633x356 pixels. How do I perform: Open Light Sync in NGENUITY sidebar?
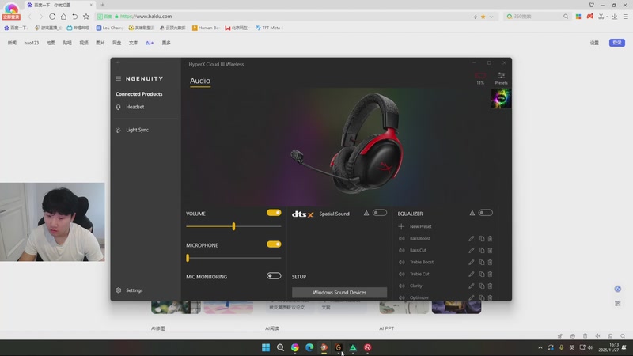pyautogui.click(x=137, y=130)
